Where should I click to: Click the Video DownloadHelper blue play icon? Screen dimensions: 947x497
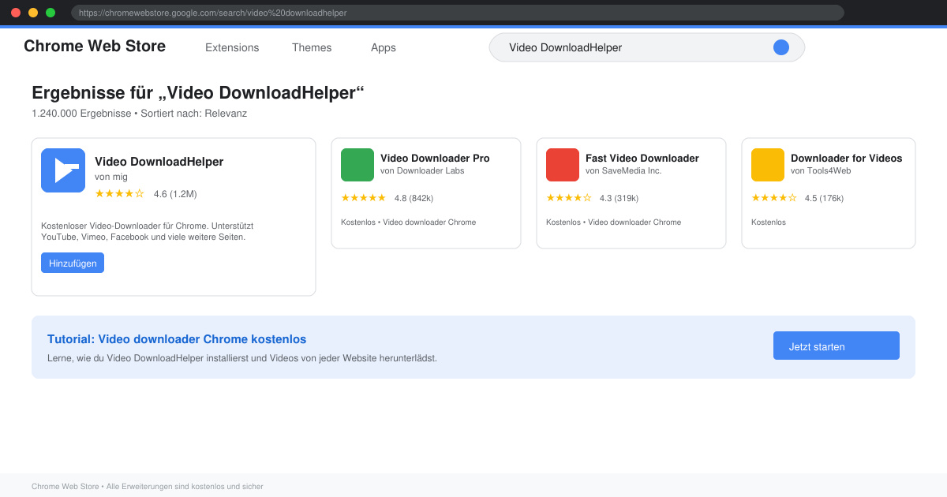pyautogui.click(x=63, y=170)
